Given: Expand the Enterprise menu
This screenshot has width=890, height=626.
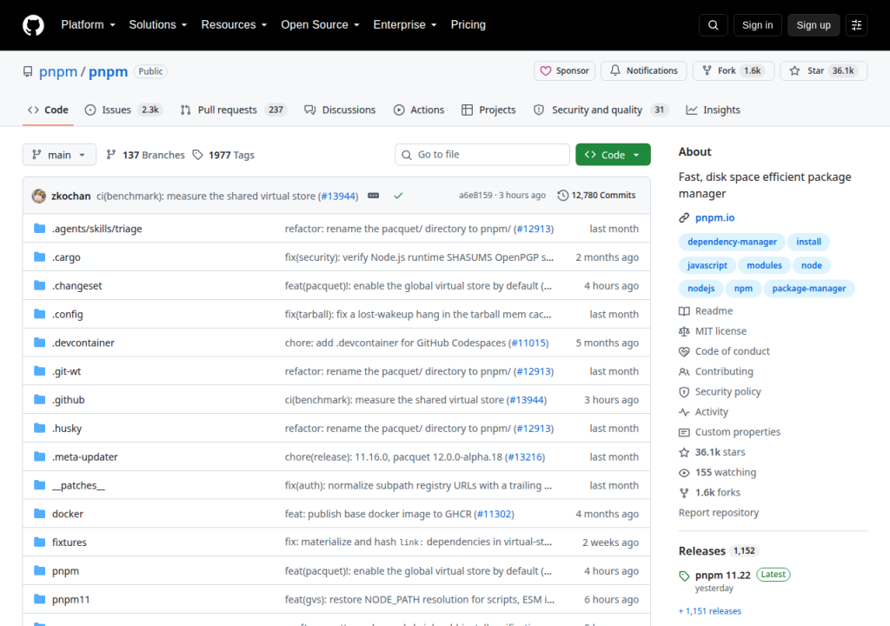Looking at the screenshot, I should click(x=405, y=25).
